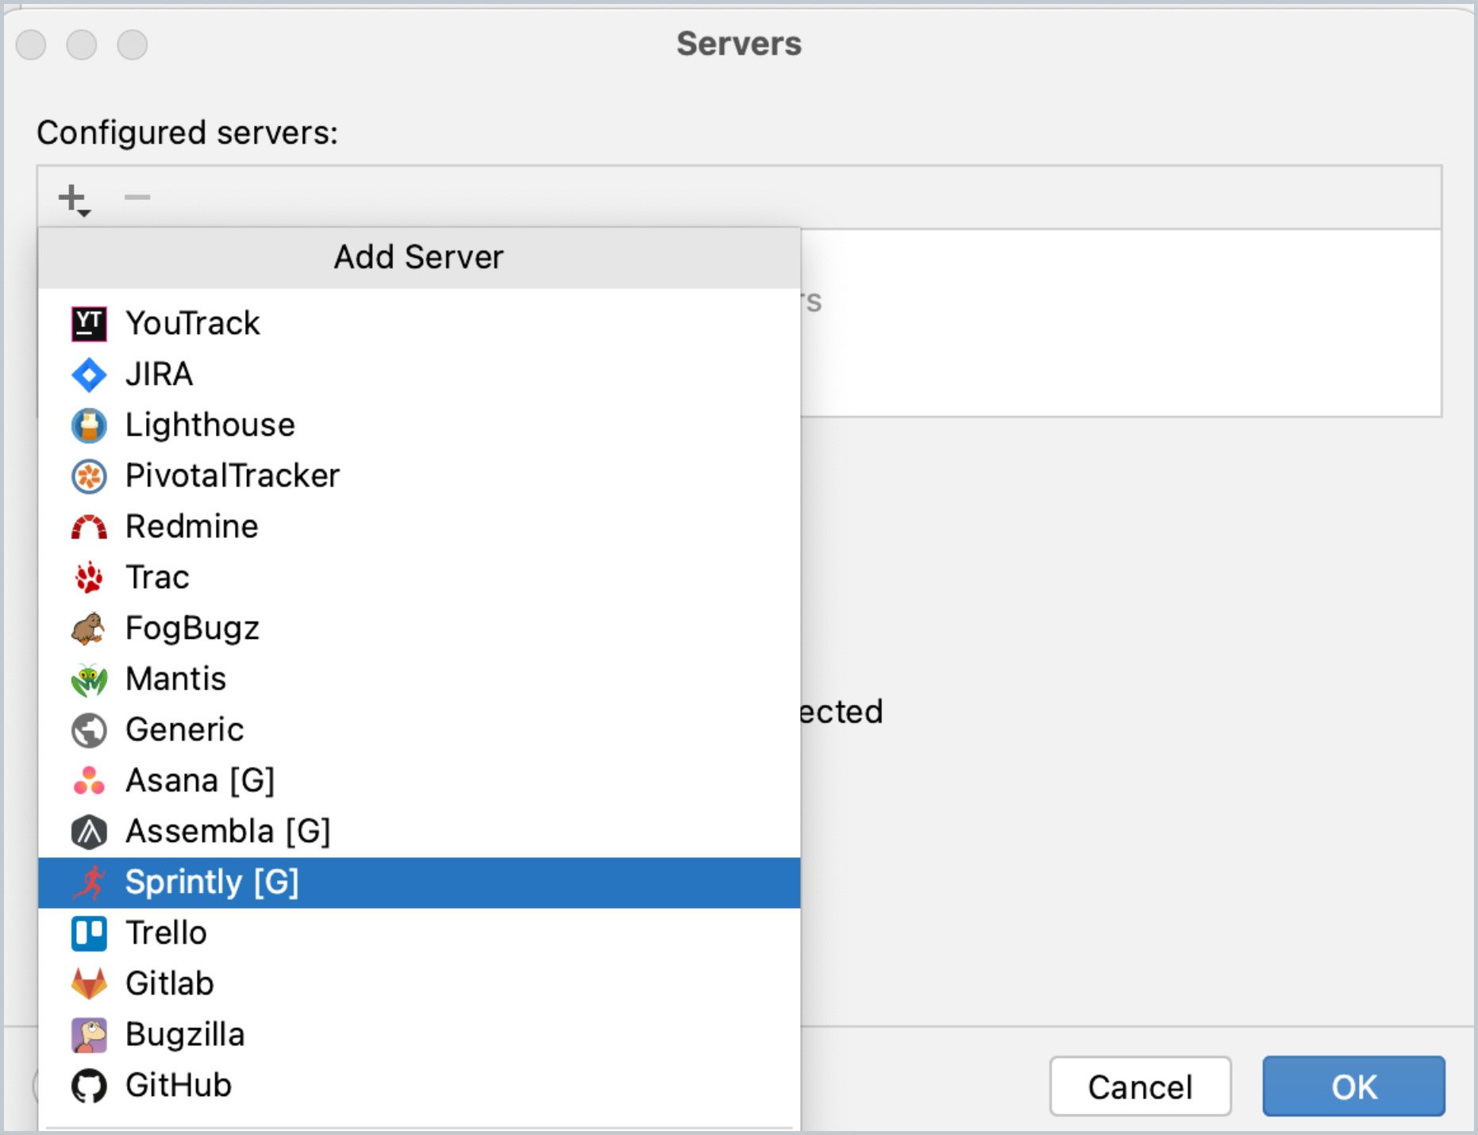Choose JIRA from Add Server list
This screenshot has width=1478, height=1135.
click(x=419, y=375)
